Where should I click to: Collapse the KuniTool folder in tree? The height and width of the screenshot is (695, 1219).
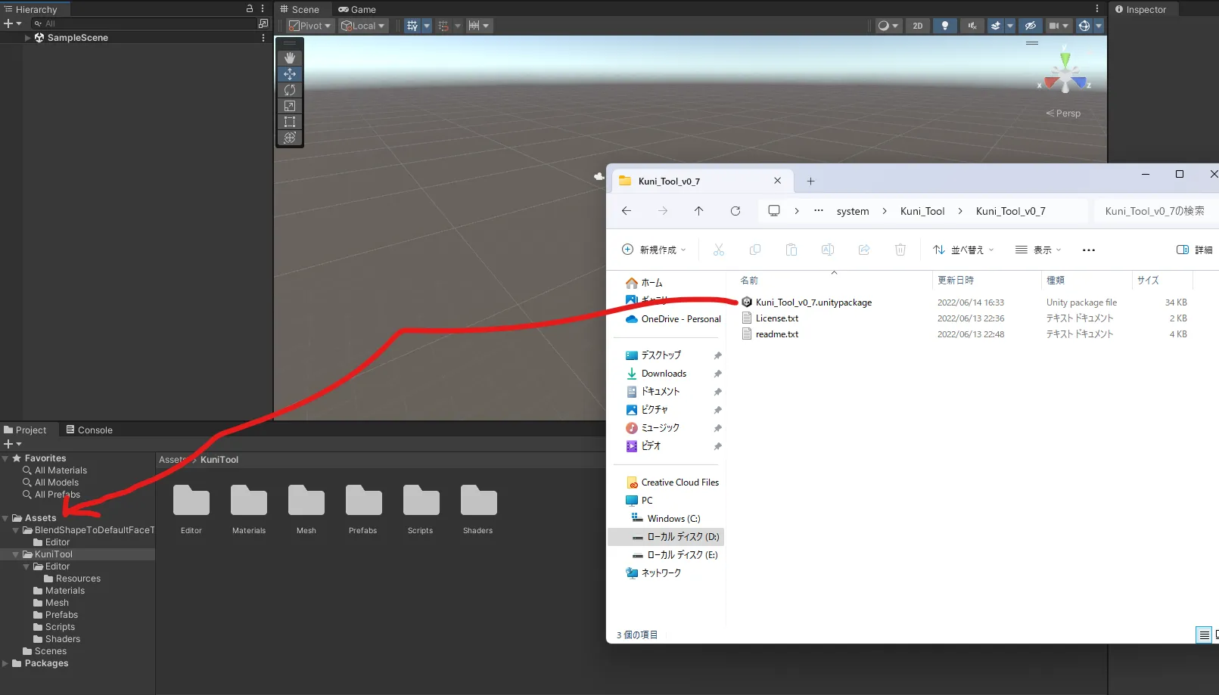click(x=16, y=555)
